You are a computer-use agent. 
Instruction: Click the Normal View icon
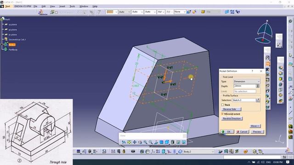pos(156,143)
